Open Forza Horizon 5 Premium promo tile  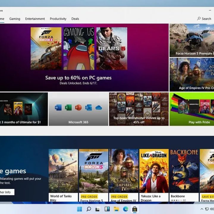(192, 40)
